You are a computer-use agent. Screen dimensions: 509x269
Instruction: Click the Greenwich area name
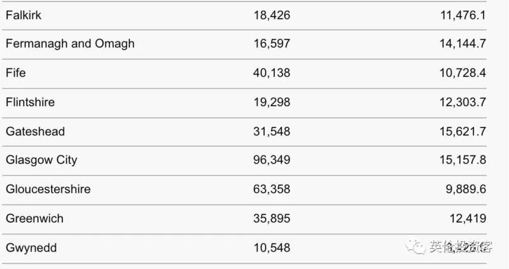click(34, 218)
